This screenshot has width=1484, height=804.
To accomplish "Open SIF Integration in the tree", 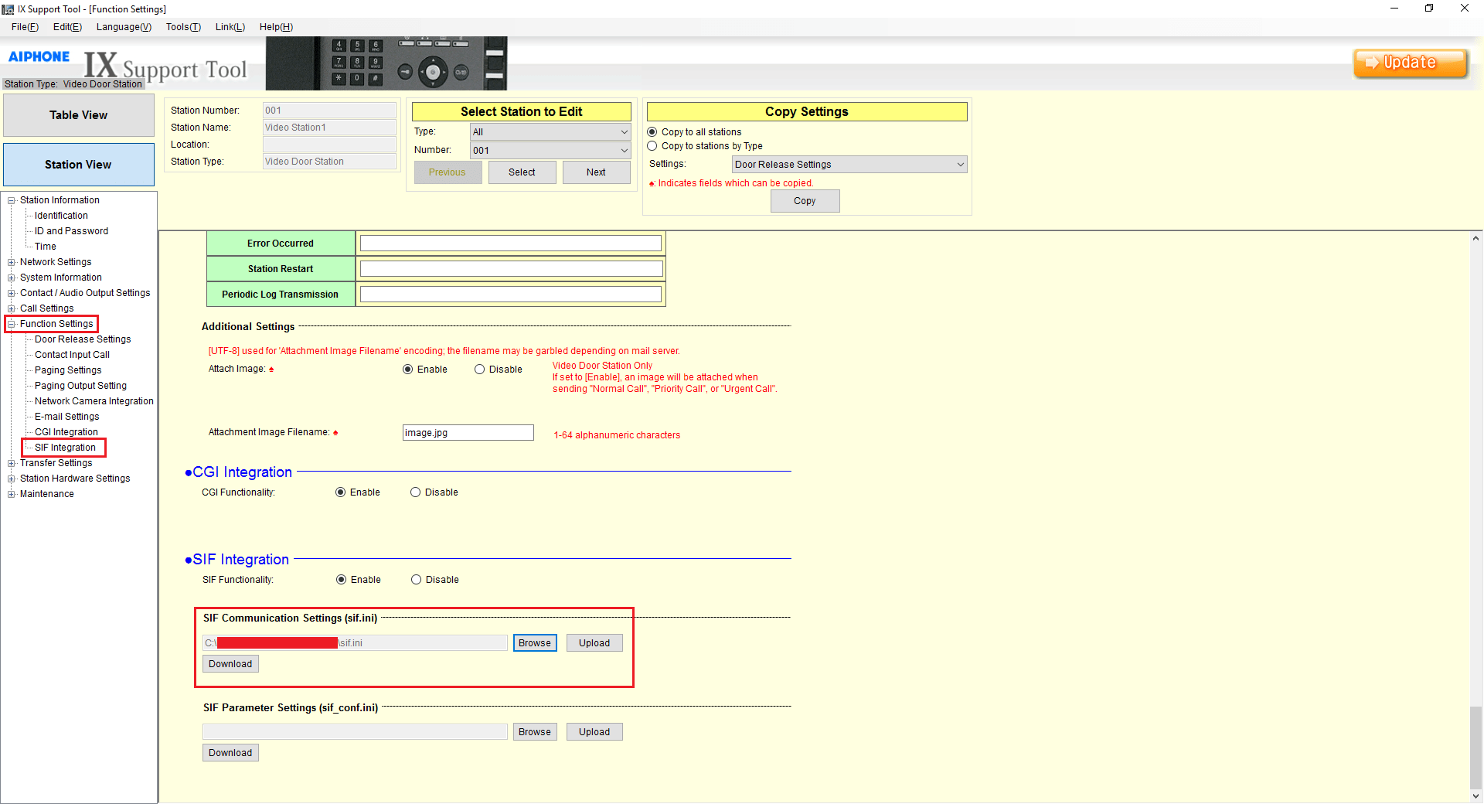I will tap(65, 448).
